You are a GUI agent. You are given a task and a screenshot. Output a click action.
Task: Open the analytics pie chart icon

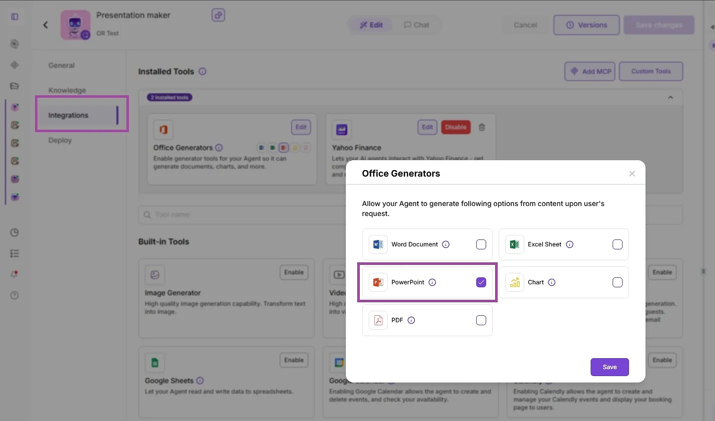pos(14,232)
